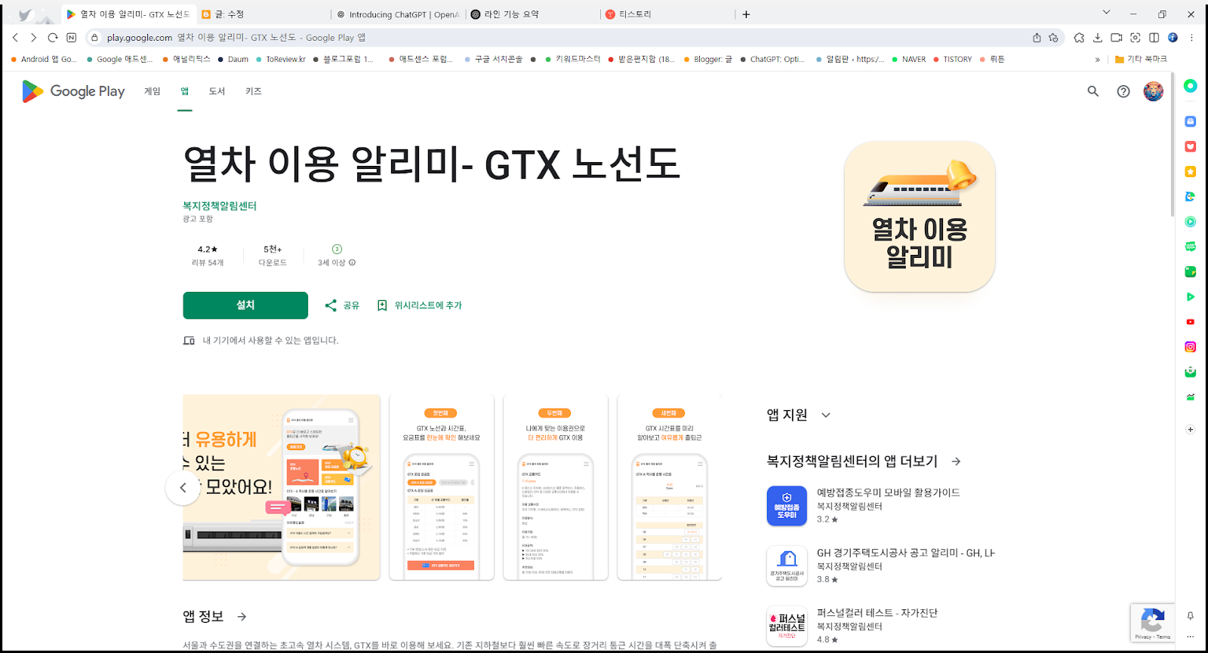Switch to the 티스토리 browser tab
The height and width of the screenshot is (653, 1208).
coord(667,14)
